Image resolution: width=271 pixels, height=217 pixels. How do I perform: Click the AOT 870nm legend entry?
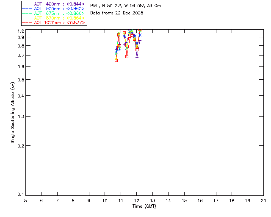pos(54,18)
